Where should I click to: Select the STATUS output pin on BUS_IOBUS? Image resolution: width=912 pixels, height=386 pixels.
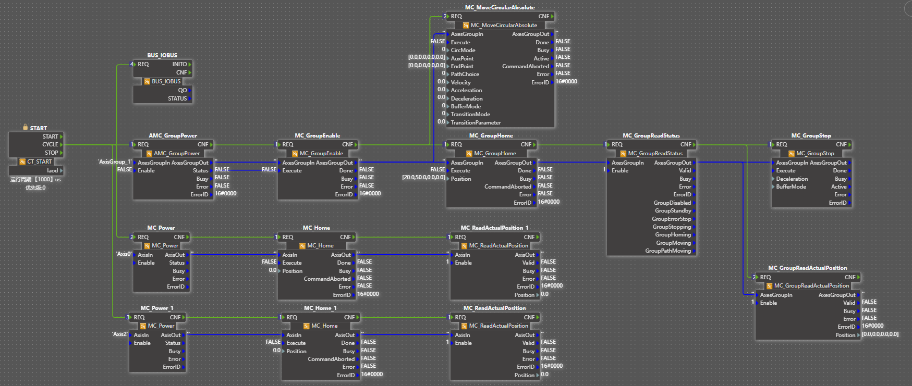pyautogui.click(x=179, y=98)
